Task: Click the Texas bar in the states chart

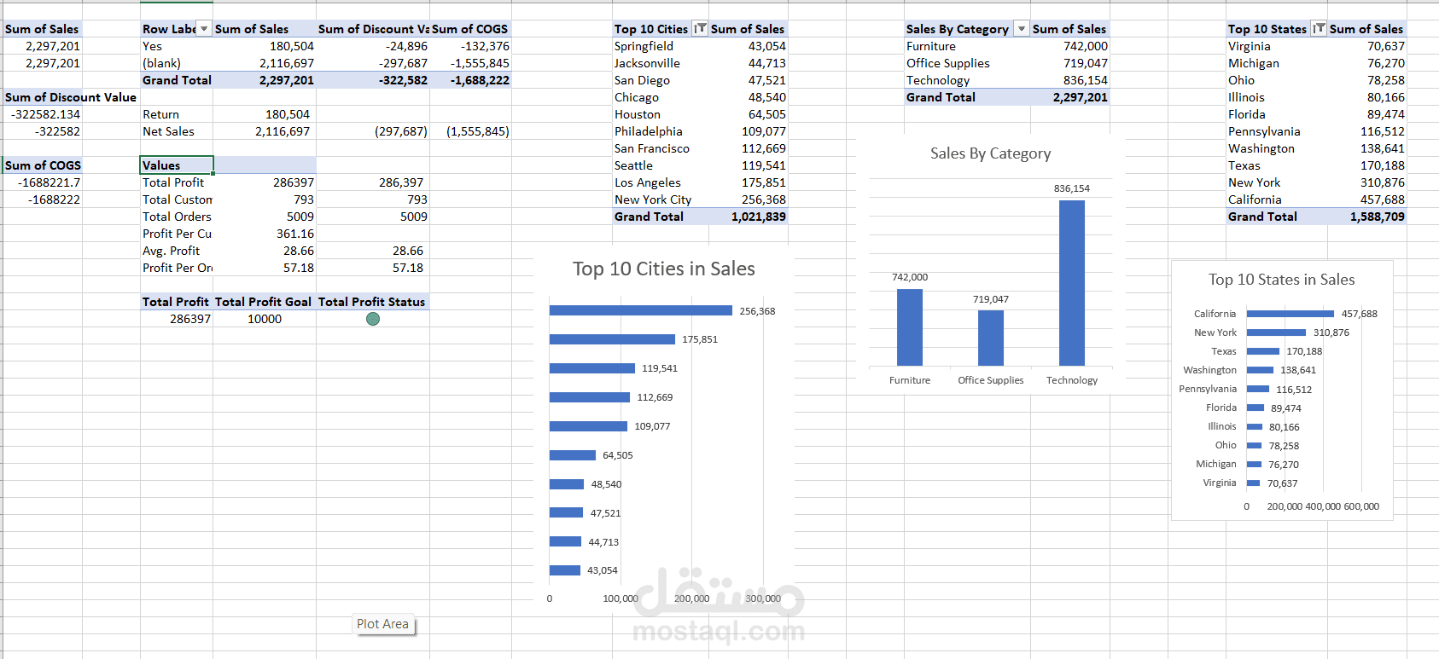Action: 1263,351
